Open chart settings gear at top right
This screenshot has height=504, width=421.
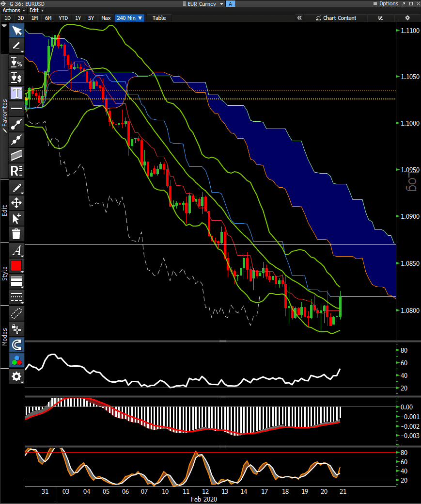click(x=407, y=18)
